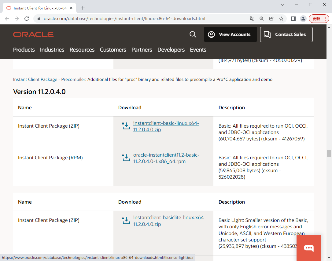Click the share page icon

point(271,19)
